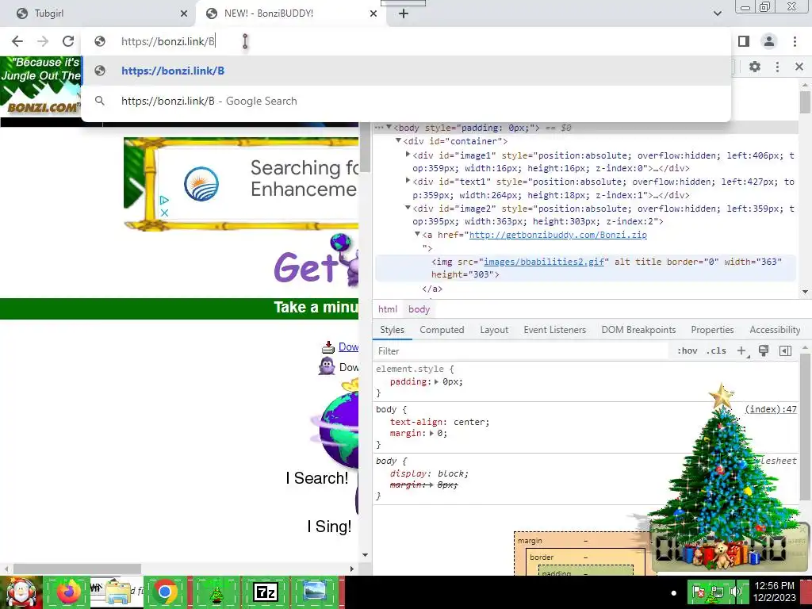Open the images/bbabilities2.gif source link
This screenshot has height=609, width=812.
[x=544, y=262]
